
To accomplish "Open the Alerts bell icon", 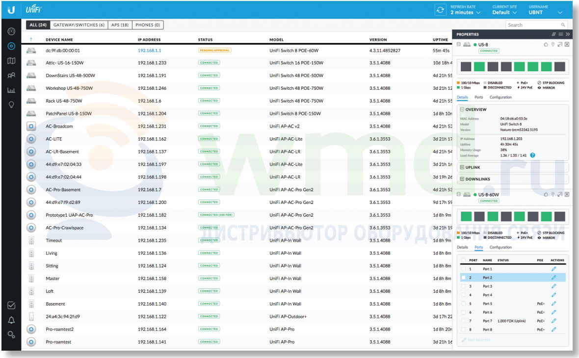I will tap(11, 320).
